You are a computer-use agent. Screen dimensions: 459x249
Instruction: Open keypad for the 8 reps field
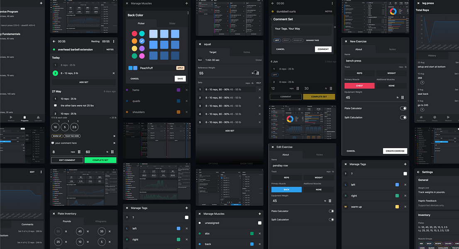pyautogui.click(x=79, y=152)
